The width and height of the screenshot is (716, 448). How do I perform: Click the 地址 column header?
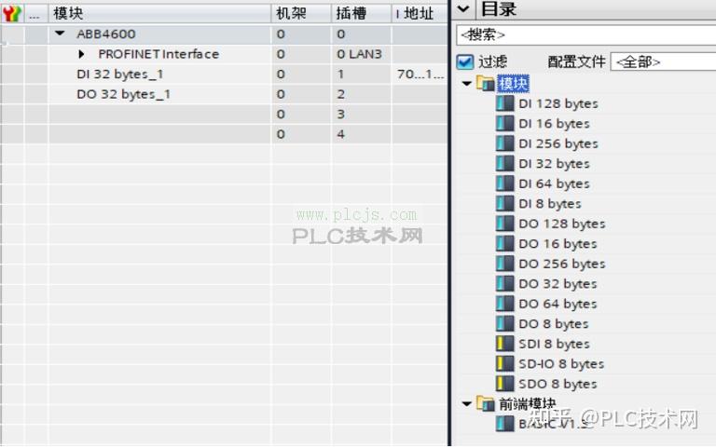[x=420, y=14]
